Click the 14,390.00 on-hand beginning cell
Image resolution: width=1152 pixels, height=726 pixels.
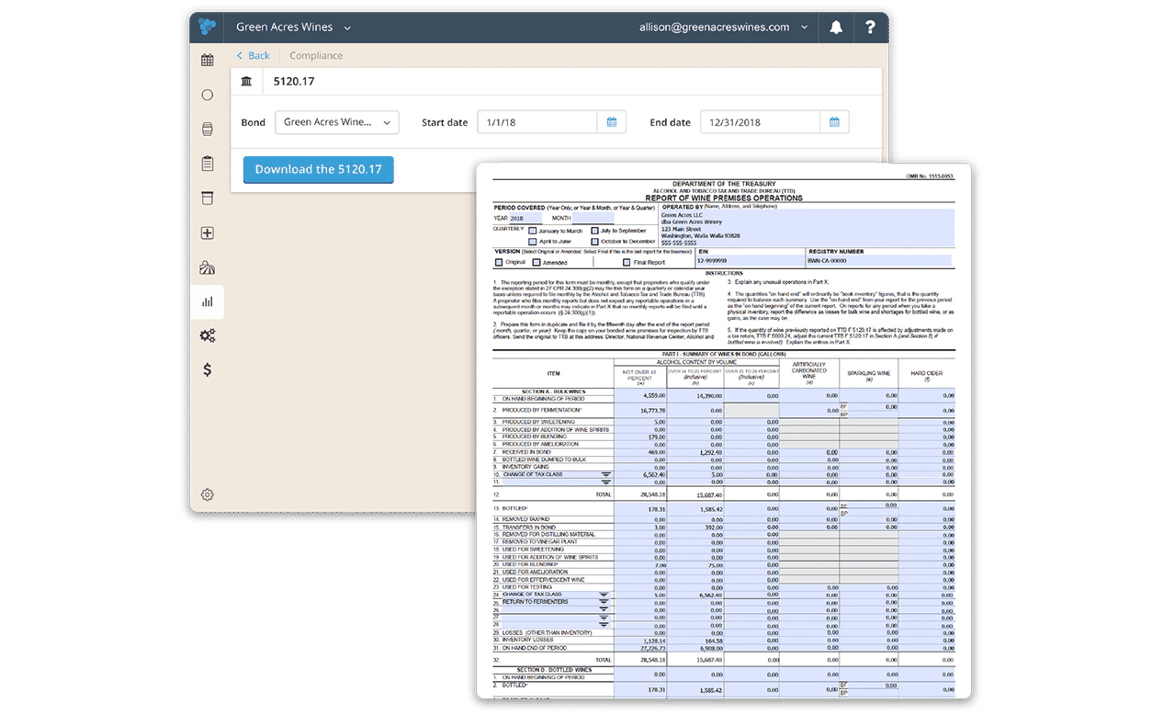(x=695, y=395)
